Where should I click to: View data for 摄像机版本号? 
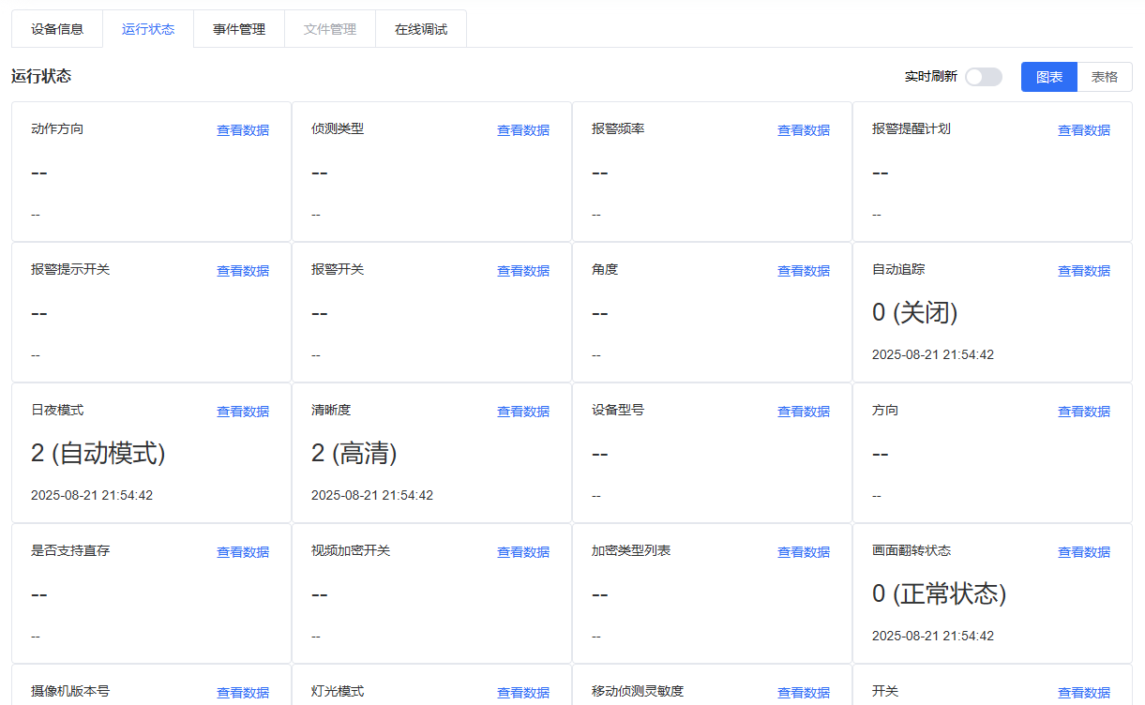[243, 693]
